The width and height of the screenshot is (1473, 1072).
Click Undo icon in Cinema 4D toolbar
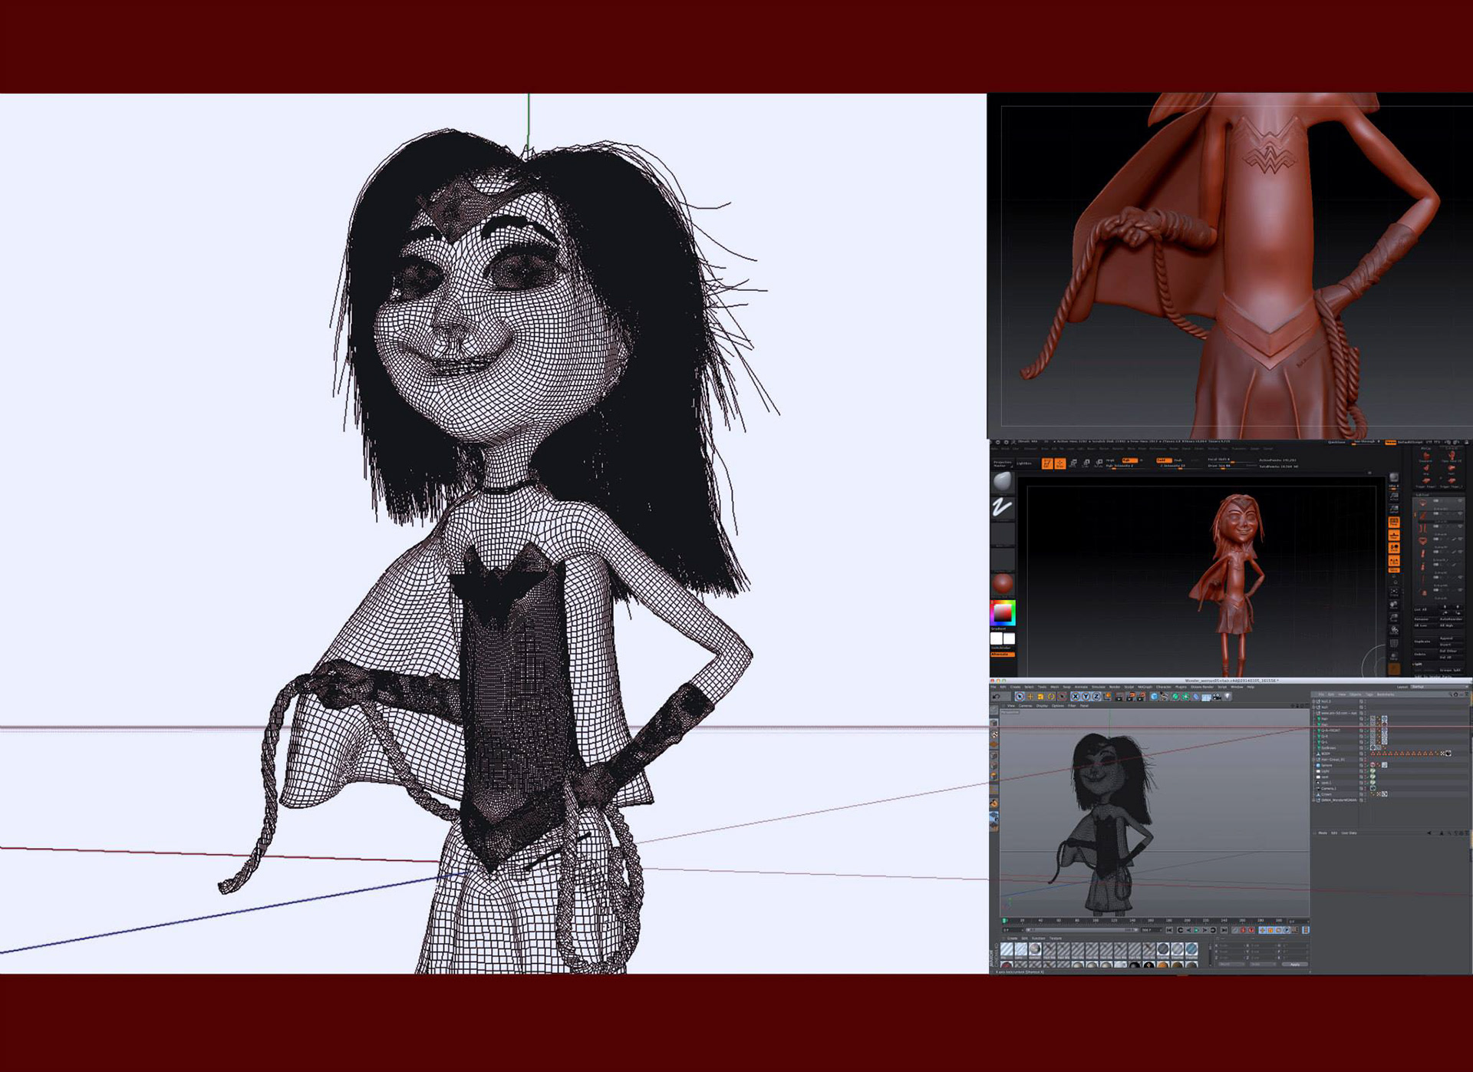click(997, 697)
